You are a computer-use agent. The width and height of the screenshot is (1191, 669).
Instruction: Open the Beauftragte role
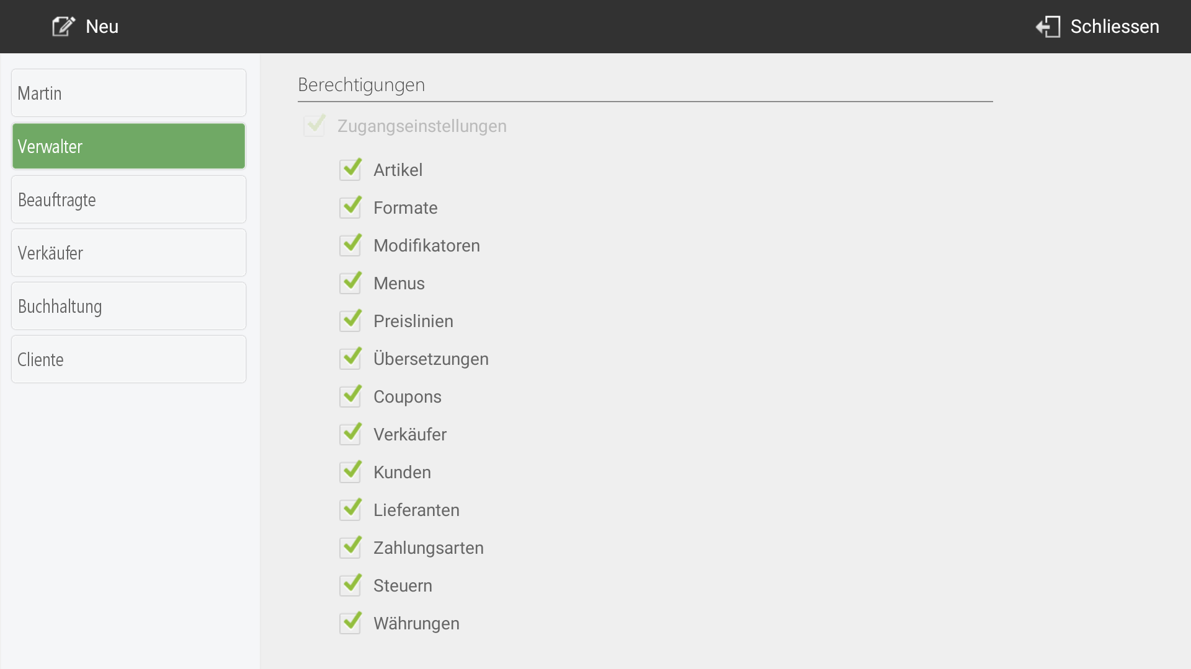pyautogui.click(x=128, y=199)
